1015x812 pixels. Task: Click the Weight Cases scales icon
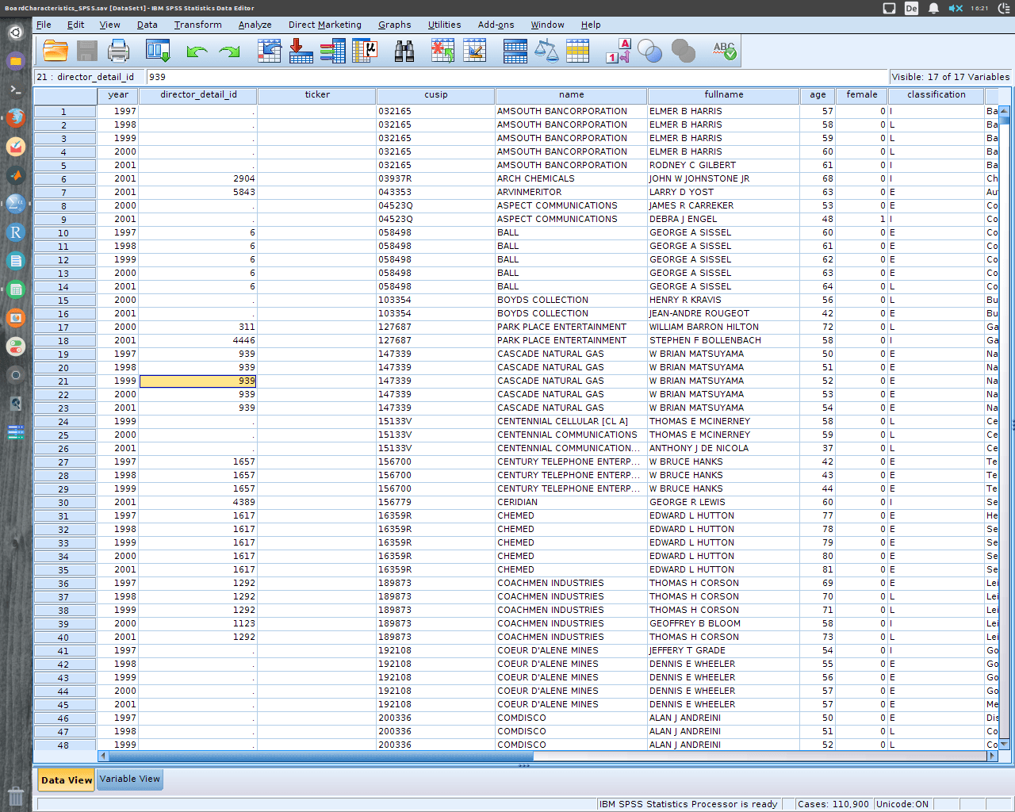(x=546, y=50)
